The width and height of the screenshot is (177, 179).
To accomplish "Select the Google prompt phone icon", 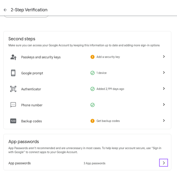I will tap(13, 73).
